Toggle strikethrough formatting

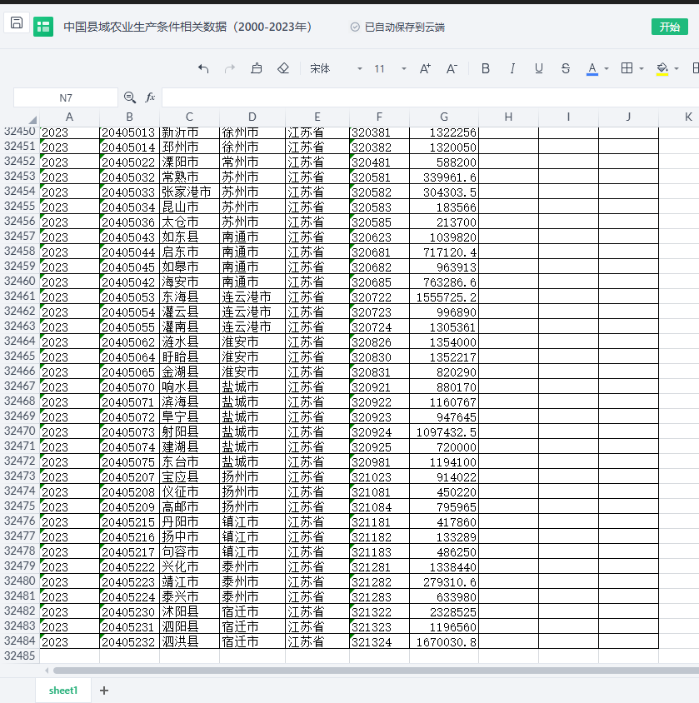click(566, 68)
